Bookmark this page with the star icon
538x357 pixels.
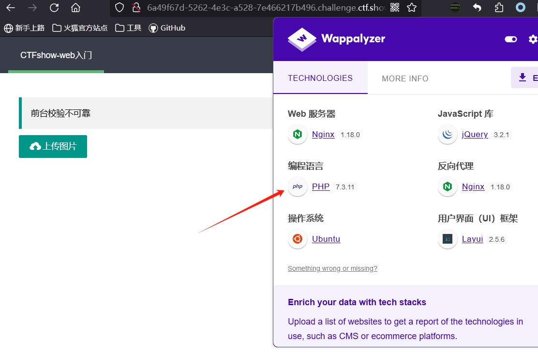(412, 8)
